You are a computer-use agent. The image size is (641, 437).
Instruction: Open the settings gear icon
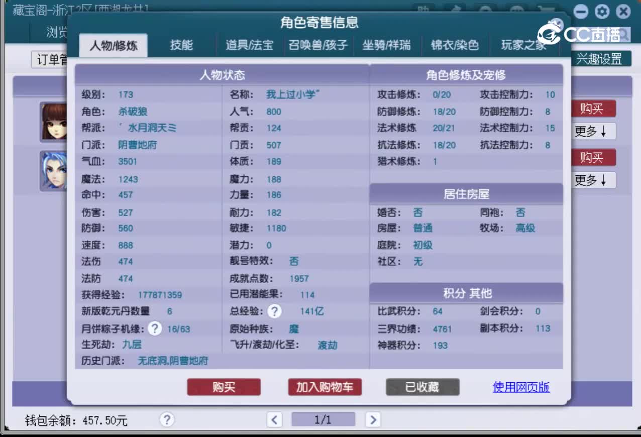point(601,11)
